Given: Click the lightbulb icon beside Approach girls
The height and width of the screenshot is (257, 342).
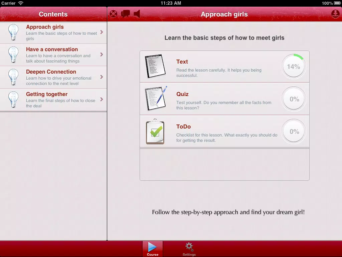Looking at the screenshot, I should coord(13,32).
